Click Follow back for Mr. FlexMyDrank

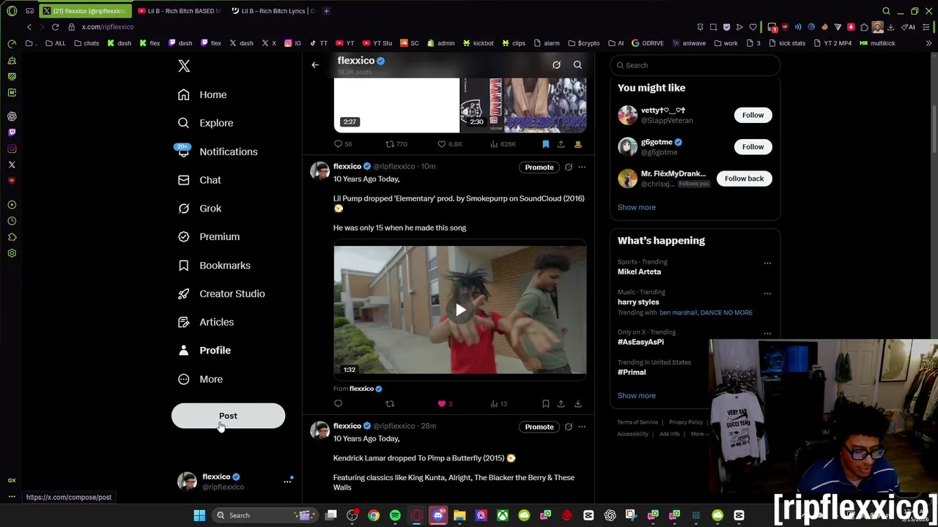coord(744,179)
